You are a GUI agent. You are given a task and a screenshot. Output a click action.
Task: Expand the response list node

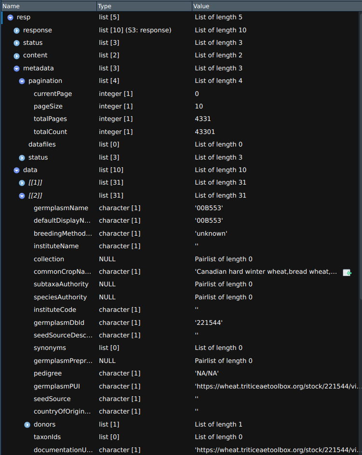16,30
